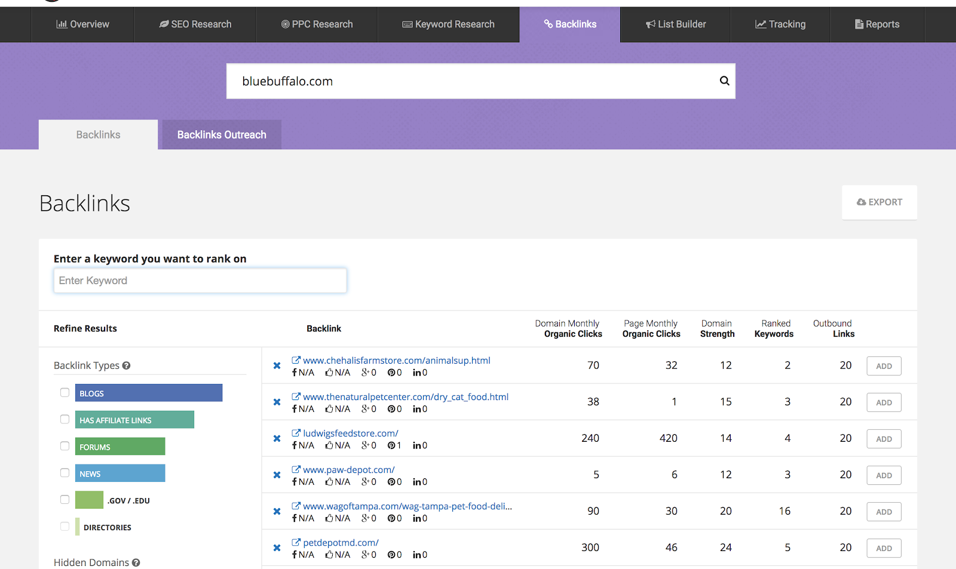Enable the Blogs backlink type checkbox
This screenshot has width=956, height=569.
(65, 392)
